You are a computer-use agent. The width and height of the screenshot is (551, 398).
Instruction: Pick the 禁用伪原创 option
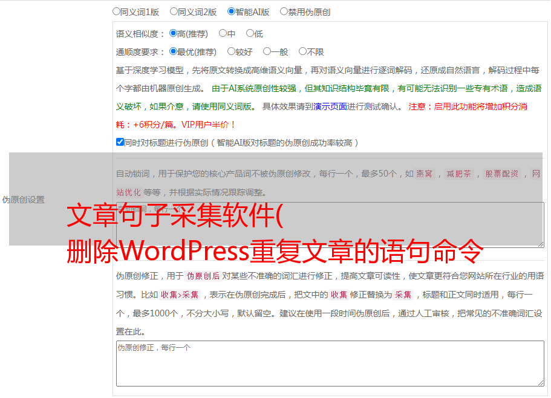(284, 11)
